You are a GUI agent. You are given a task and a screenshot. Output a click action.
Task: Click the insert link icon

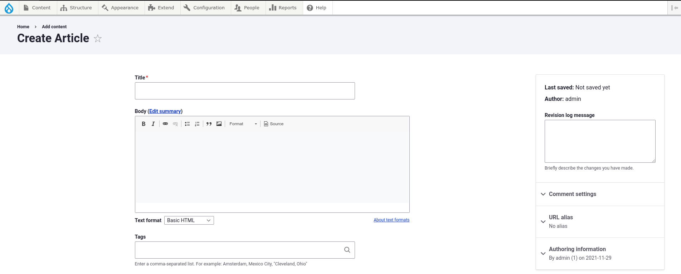[165, 124]
